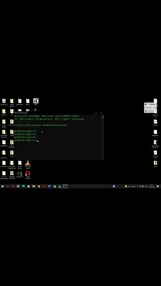Toggle Remove Noise in the Krisp widget
The image size is (161, 286).
pos(155,108)
